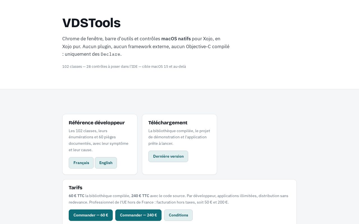Open the English developer reference
Image resolution: width=359 pixels, height=224 pixels.
coord(106,163)
